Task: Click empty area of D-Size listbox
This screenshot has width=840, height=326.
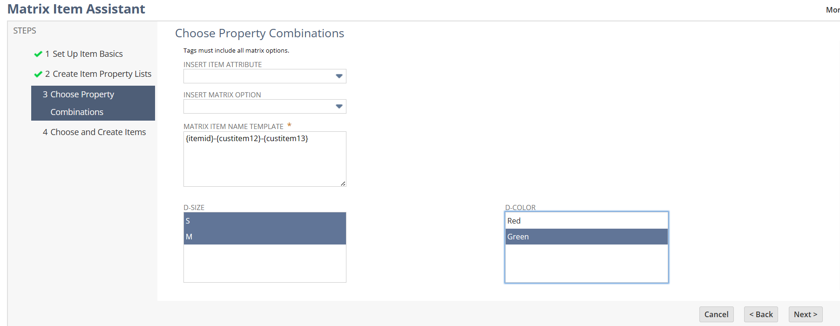Action: coord(264,263)
